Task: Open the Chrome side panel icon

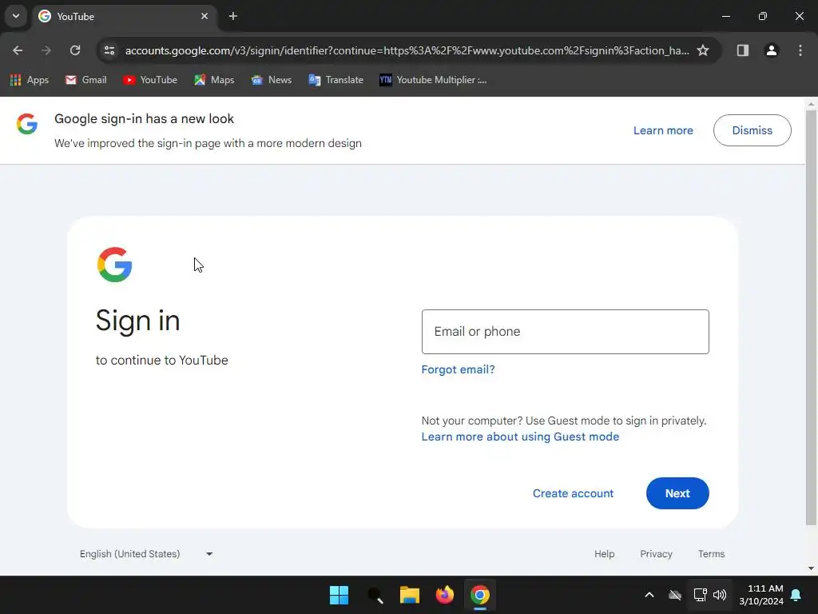Action: coord(742,50)
